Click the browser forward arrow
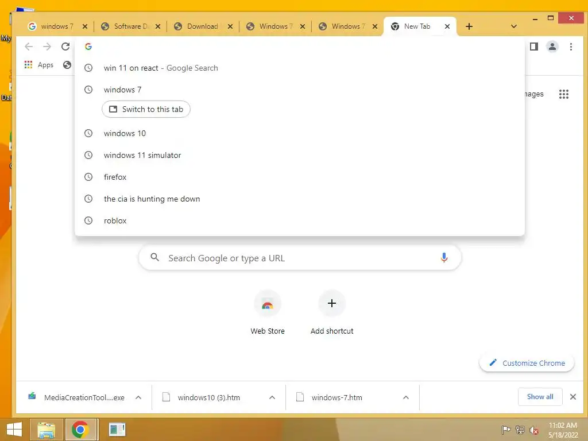 [x=47, y=47]
